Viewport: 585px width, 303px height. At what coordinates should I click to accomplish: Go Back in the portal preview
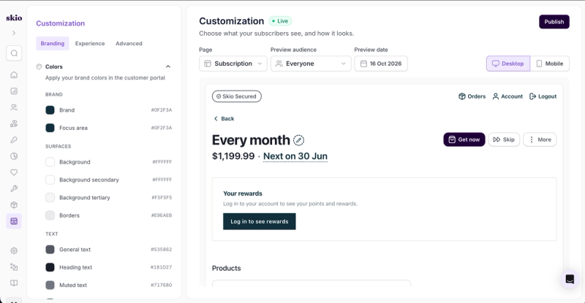click(224, 118)
